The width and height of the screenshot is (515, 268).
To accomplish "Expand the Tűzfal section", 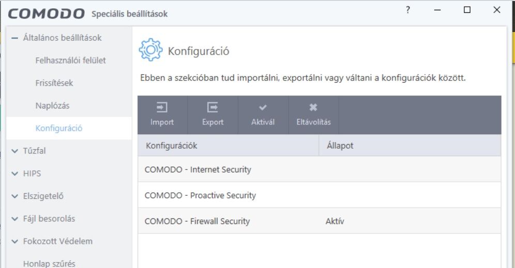I will [x=14, y=151].
